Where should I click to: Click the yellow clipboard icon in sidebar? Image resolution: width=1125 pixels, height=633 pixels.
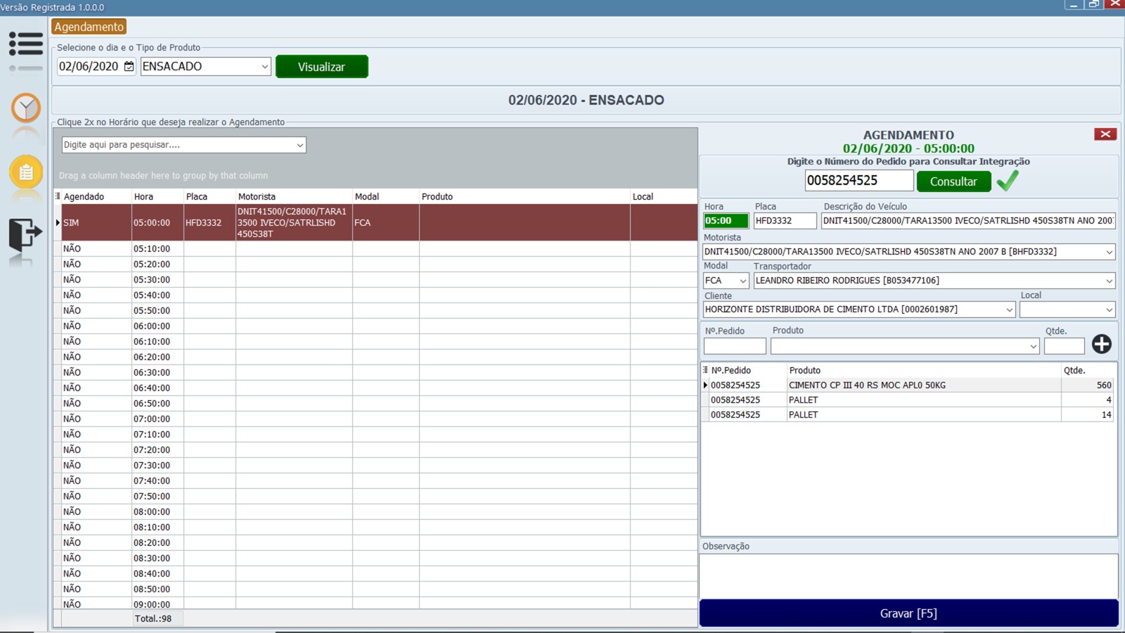tap(26, 172)
